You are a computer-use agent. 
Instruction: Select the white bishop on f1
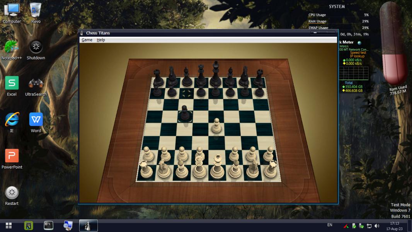click(x=235, y=169)
